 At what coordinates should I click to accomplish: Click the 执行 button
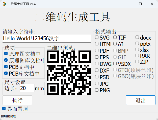click(x=17, y=100)
